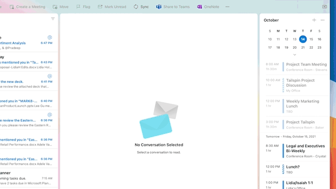Viewport: 336px width, 189px height.
Task: Expand the mini calendar with the chevron
Action: [x=295, y=55]
